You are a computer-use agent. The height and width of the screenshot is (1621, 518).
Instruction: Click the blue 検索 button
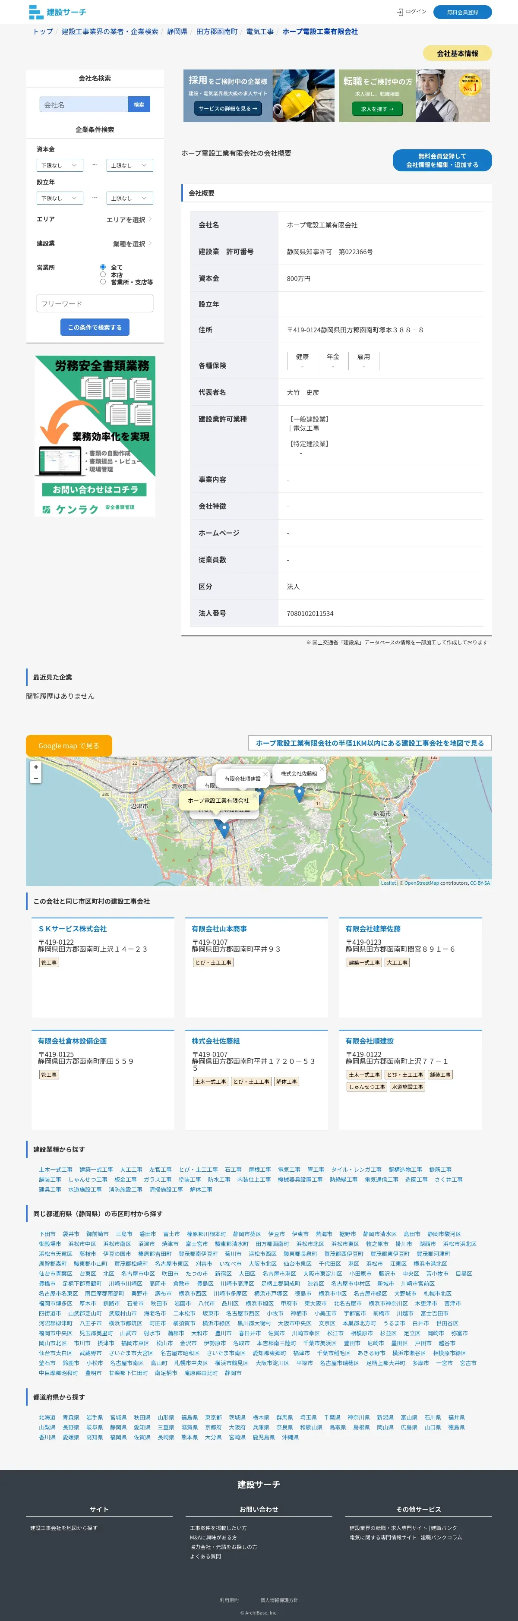139,104
